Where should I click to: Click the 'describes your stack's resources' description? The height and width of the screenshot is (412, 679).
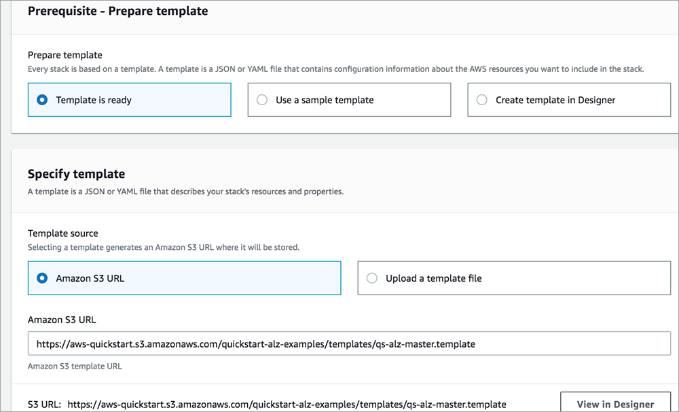click(x=186, y=191)
